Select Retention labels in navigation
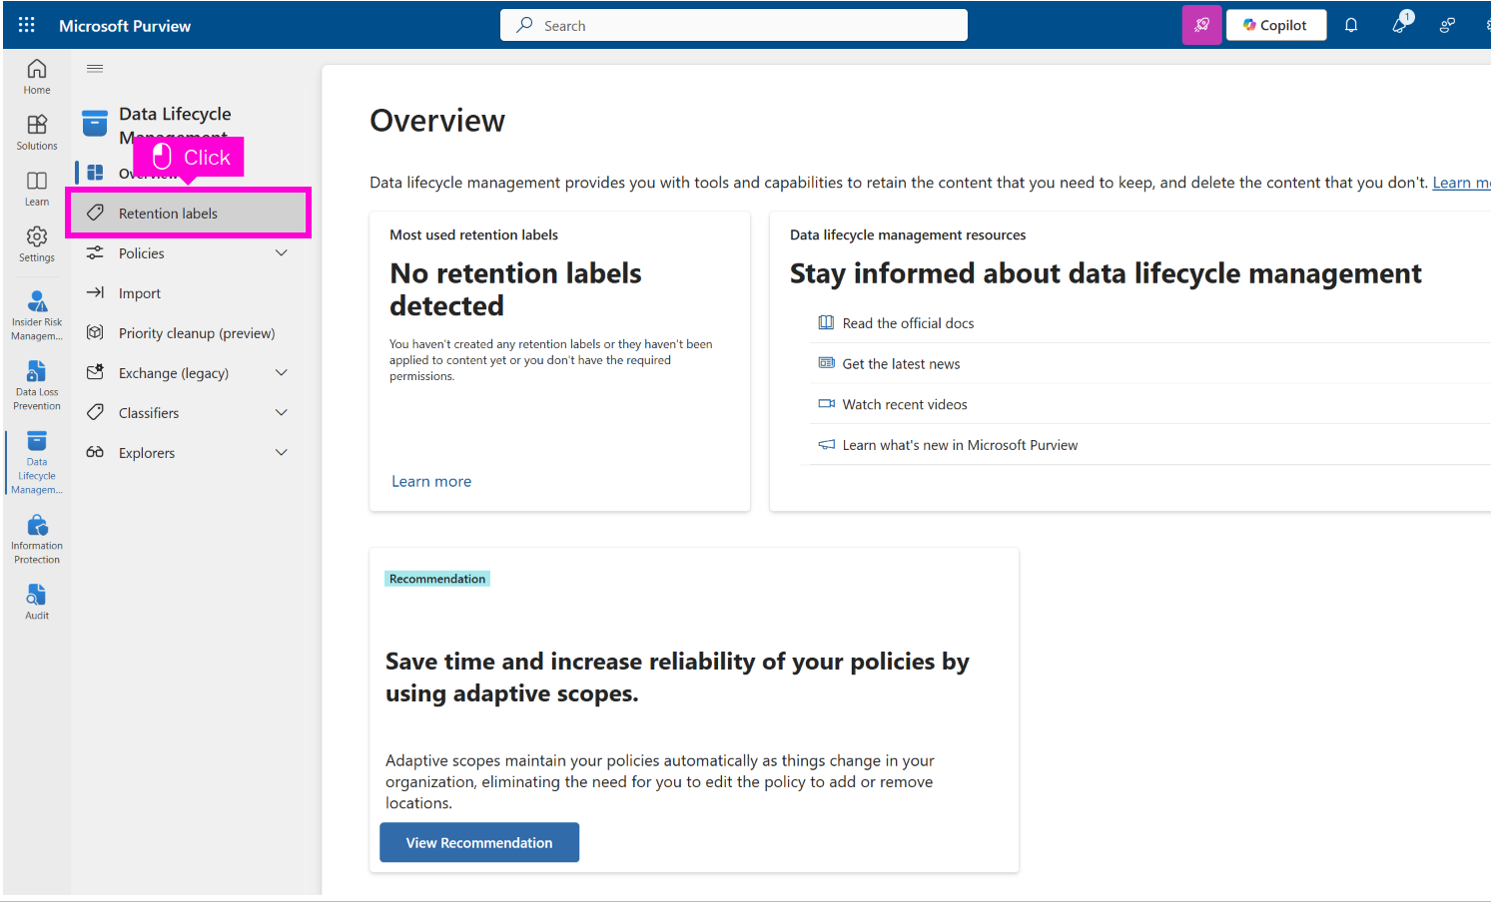 click(x=168, y=214)
